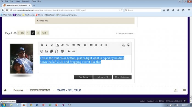Open the History menu
This screenshot has height=107, width=192.
tap(17, 1)
